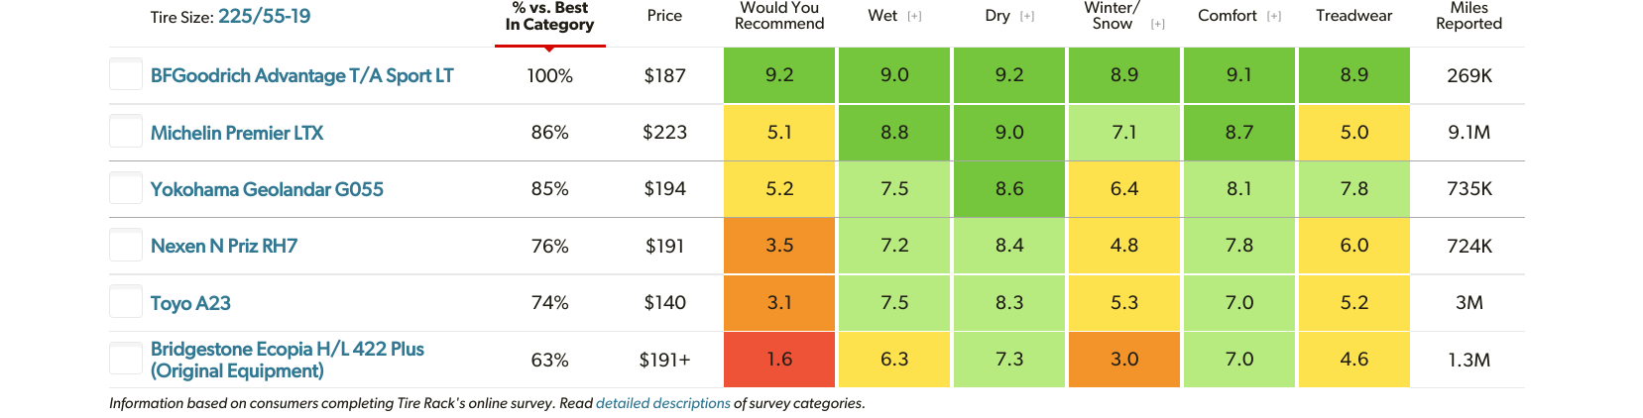Image resolution: width=1643 pixels, height=418 pixels.
Task: Expand the Dry column plus icon
Action: [x=1027, y=16]
